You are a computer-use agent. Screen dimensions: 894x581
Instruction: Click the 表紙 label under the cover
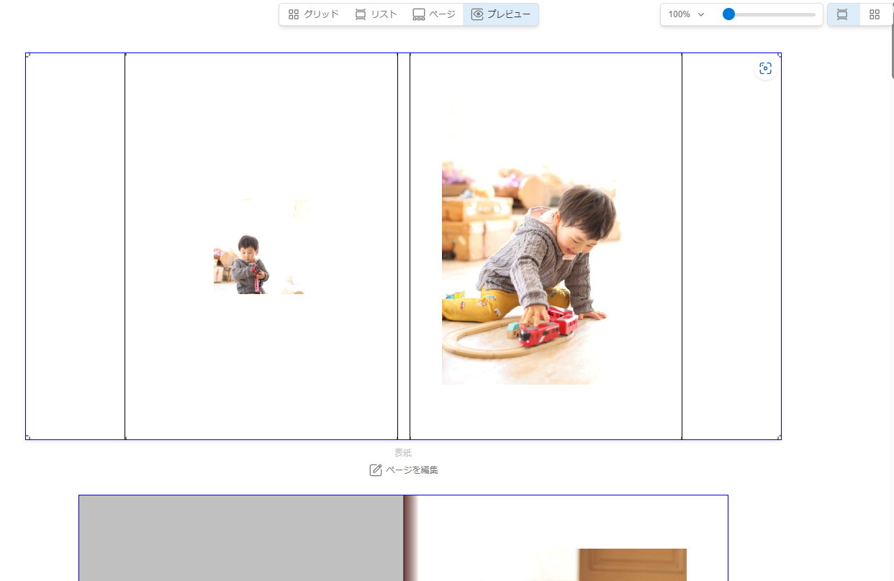pyautogui.click(x=403, y=453)
